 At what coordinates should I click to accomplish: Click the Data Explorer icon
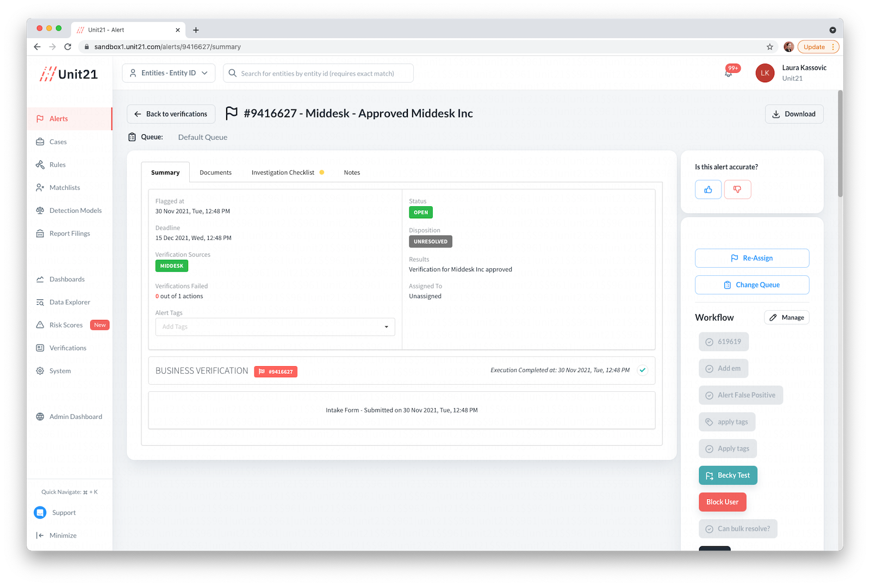(x=40, y=302)
